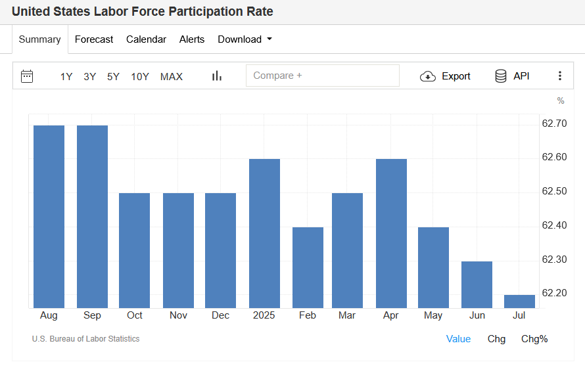This screenshot has height=381, width=585.
Task: Select the July bar on the chart
Action: pos(519,301)
